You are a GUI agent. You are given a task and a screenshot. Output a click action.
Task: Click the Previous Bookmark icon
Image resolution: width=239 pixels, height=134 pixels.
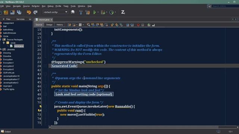[x=112, y=25]
